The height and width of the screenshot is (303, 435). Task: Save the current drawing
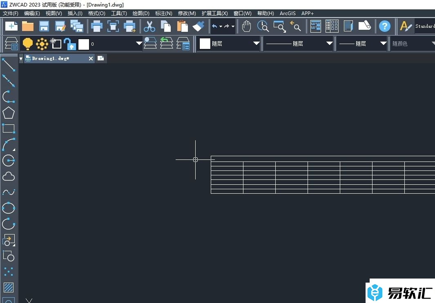click(44, 27)
